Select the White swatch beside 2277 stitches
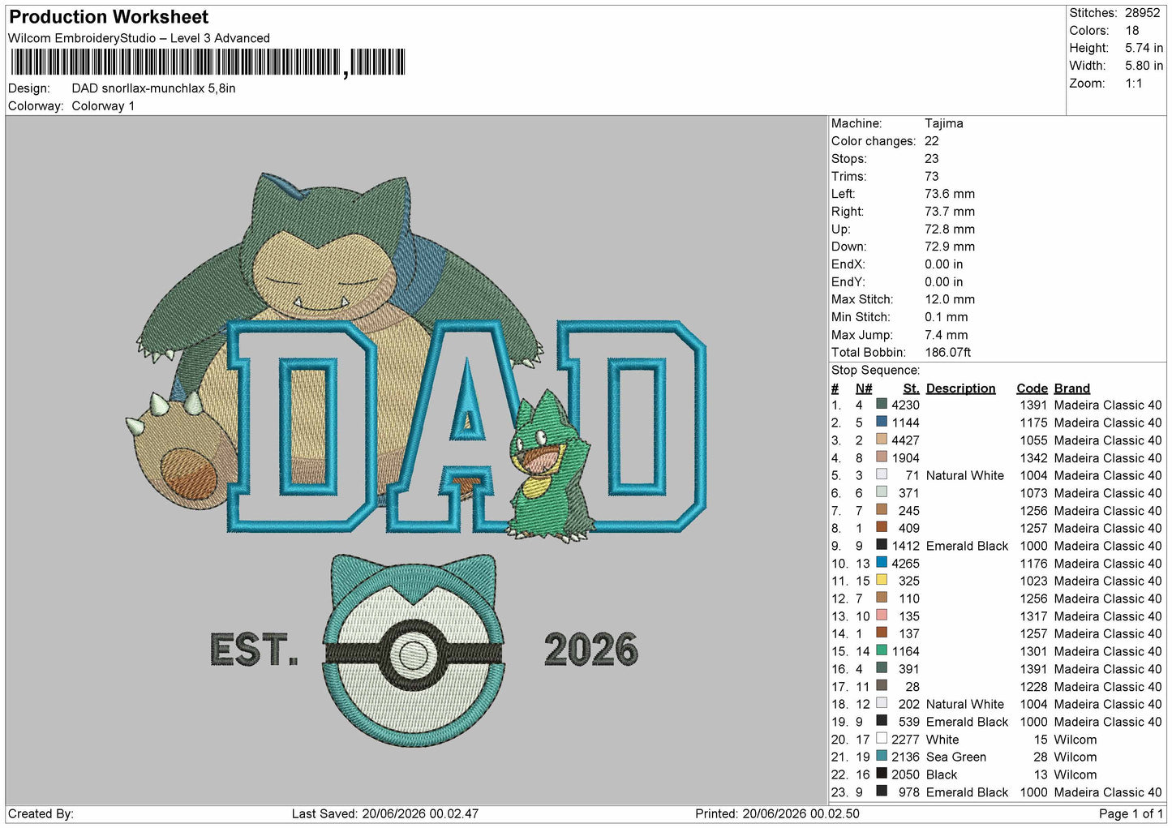 click(882, 738)
